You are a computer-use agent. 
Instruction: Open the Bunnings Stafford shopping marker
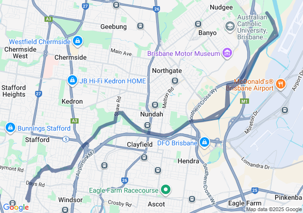(10, 128)
